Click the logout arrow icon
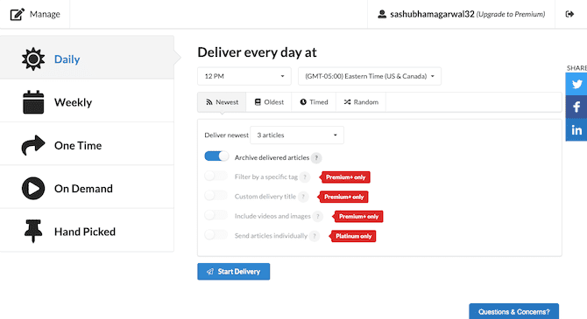This screenshot has width=587, height=319. coord(569,14)
